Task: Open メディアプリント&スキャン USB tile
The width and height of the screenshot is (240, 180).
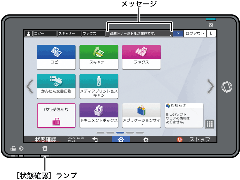Action: (99, 86)
